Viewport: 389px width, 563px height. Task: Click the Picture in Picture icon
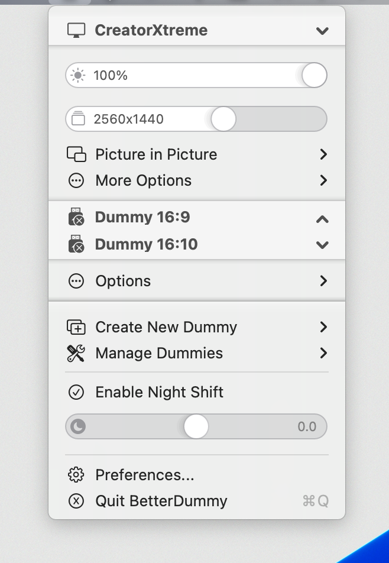point(77,154)
